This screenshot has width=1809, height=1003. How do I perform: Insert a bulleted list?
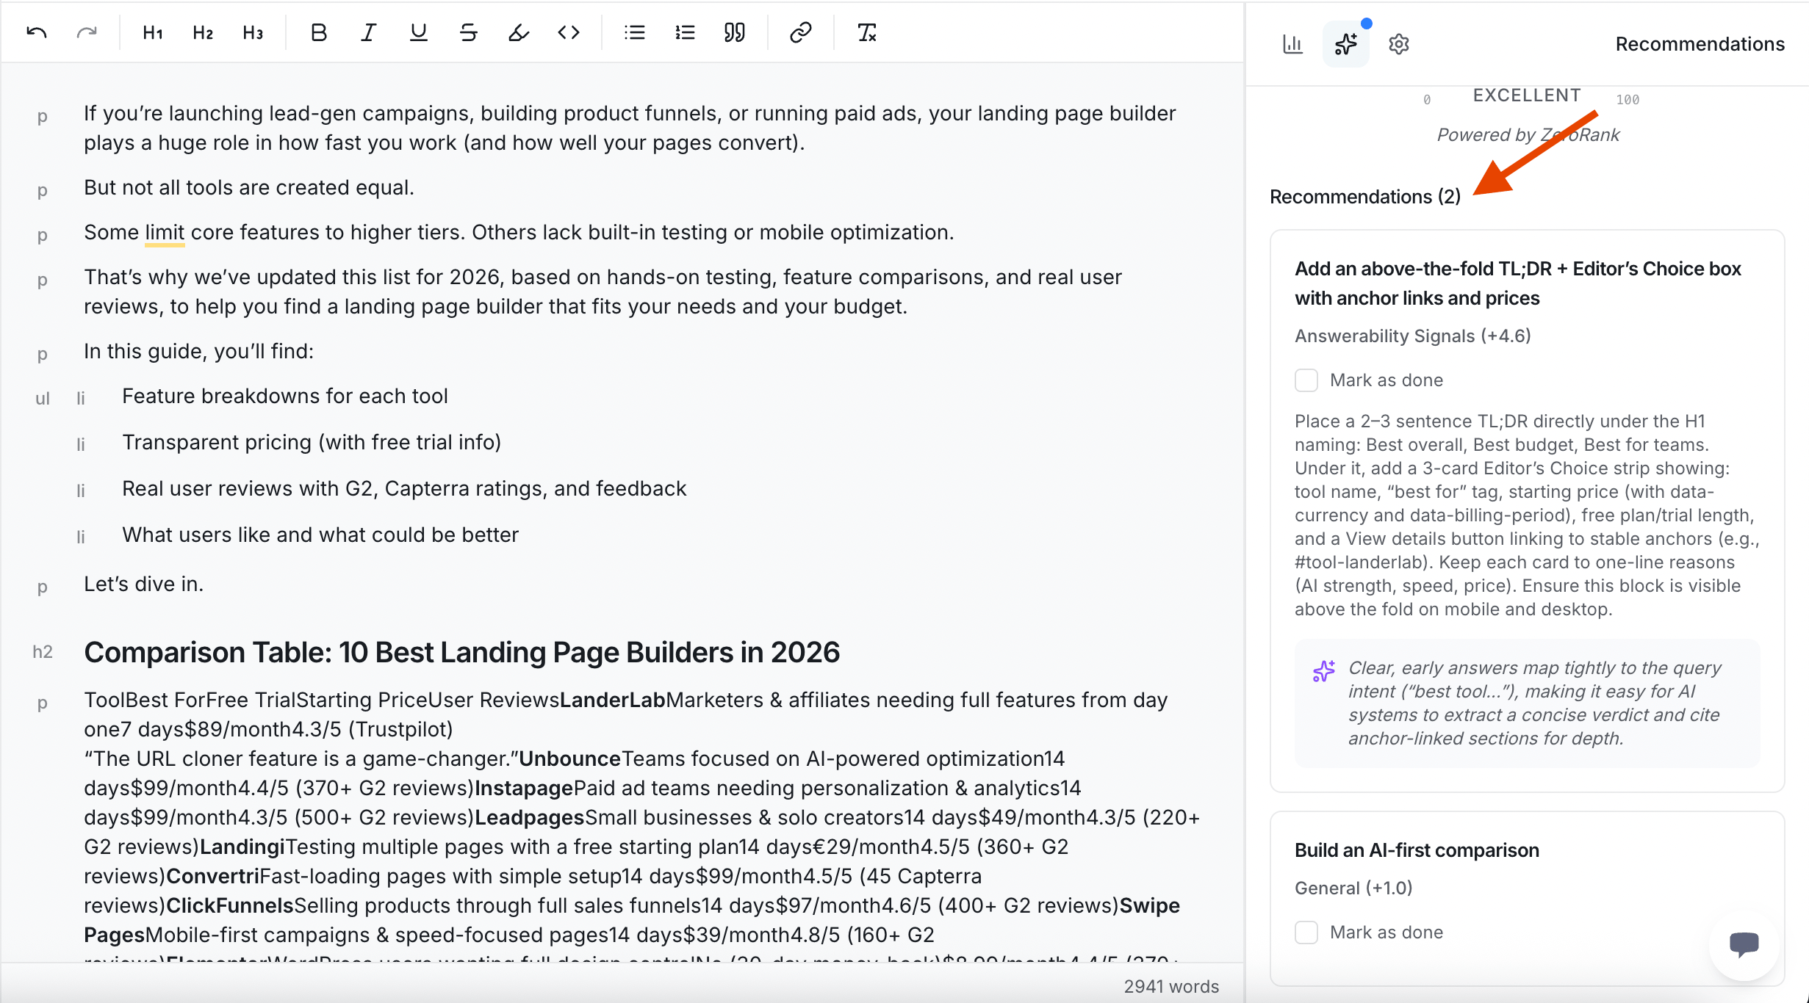coord(635,33)
